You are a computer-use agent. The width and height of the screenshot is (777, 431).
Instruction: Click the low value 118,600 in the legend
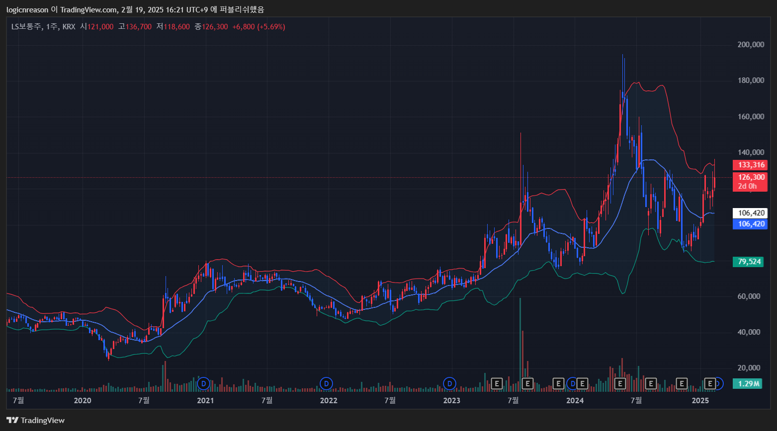[x=176, y=27]
